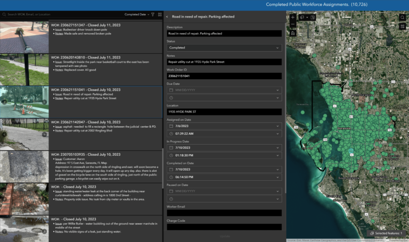This screenshot has width=409, height=242.
Task: Click the filter funnel icon in list header
Action: [153, 14]
